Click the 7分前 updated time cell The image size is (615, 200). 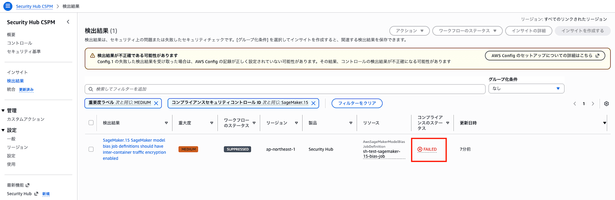pos(465,149)
